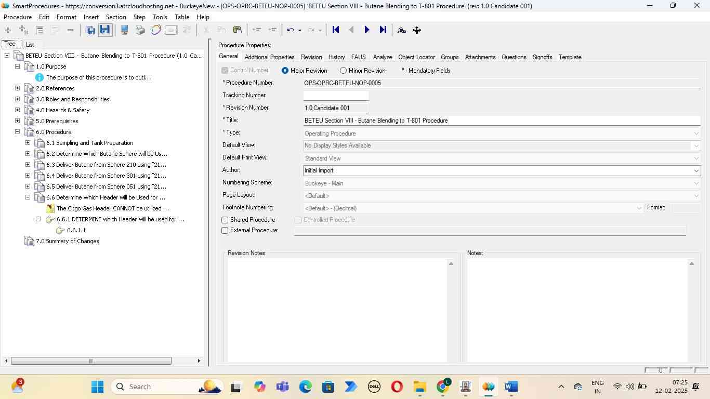Collapse the 6.0 Procedure node
The width and height of the screenshot is (710, 399).
(17, 132)
